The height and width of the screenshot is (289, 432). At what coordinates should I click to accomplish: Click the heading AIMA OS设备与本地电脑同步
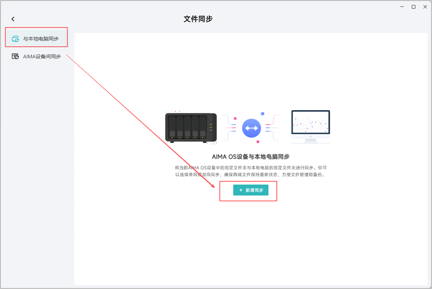[x=251, y=156]
